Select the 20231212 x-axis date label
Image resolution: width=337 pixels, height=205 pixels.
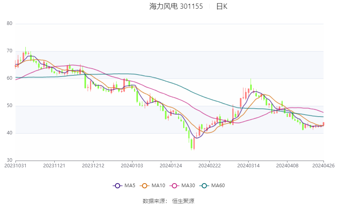[93, 166]
